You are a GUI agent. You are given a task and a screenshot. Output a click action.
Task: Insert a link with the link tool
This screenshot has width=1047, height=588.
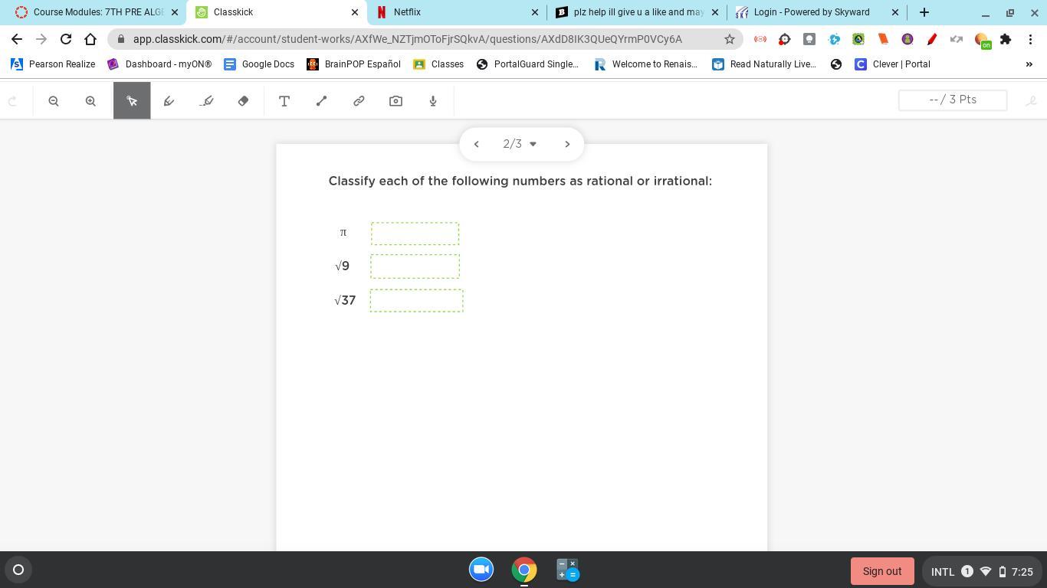[x=359, y=101]
